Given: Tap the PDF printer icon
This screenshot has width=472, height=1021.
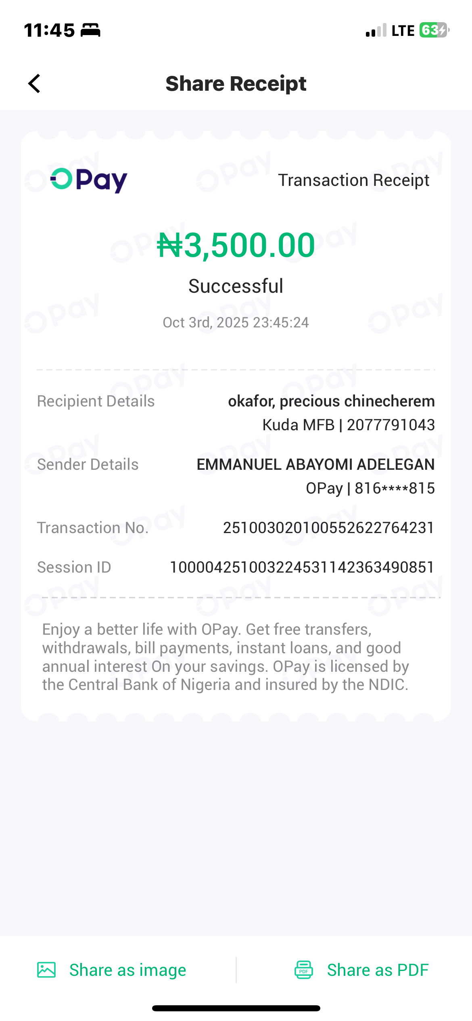Looking at the screenshot, I should point(304,970).
